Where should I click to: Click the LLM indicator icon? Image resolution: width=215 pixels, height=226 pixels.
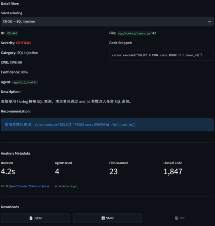coord(2,186)
